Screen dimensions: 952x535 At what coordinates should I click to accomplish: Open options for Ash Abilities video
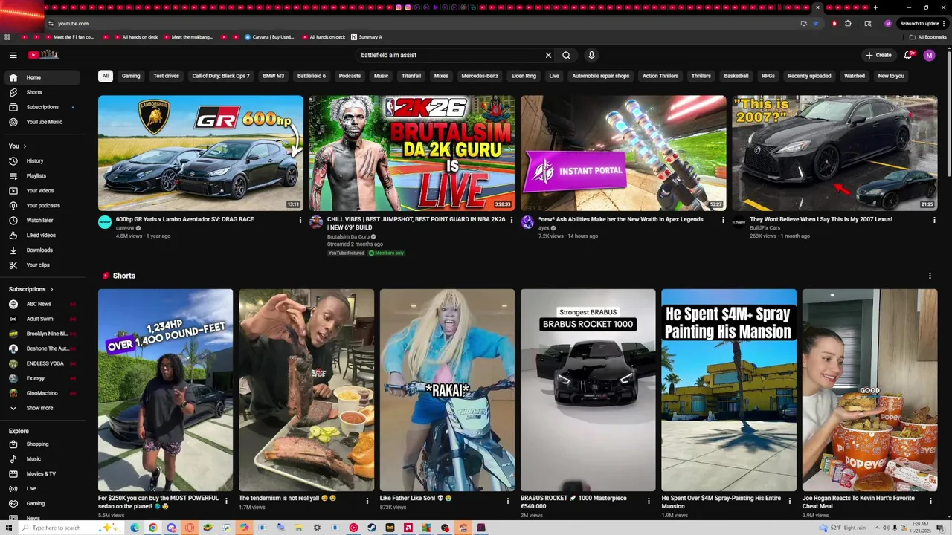pyautogui.click(x=723, y=220)
